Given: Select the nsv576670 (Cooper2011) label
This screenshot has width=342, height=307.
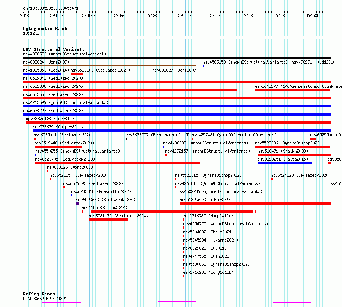Looking at the screenshot, I should [58, 127].
